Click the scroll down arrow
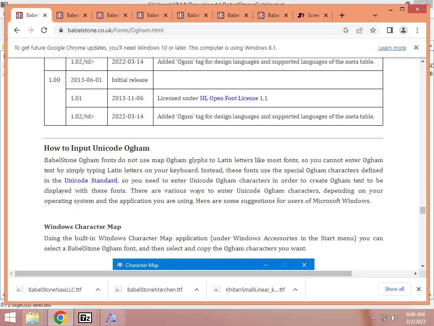This screenshot has height=326, width=434. pos(423,266)
